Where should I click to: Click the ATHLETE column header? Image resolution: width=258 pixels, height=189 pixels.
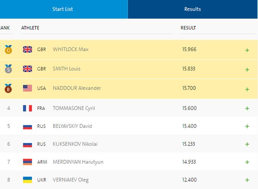coord(30,28)
